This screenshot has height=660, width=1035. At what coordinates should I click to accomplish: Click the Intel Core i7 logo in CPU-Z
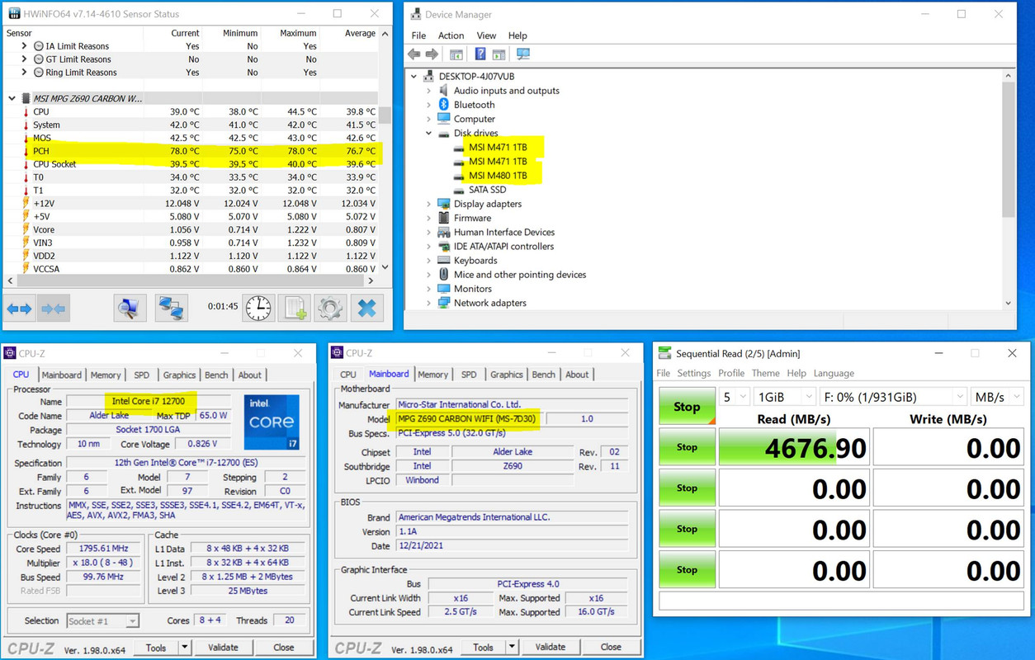[x=272, y=422]
